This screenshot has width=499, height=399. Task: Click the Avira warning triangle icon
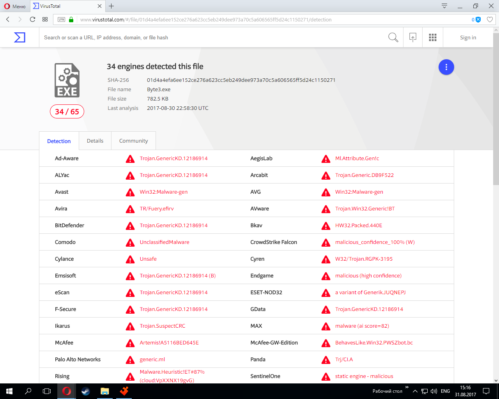(x=130, y=209)
